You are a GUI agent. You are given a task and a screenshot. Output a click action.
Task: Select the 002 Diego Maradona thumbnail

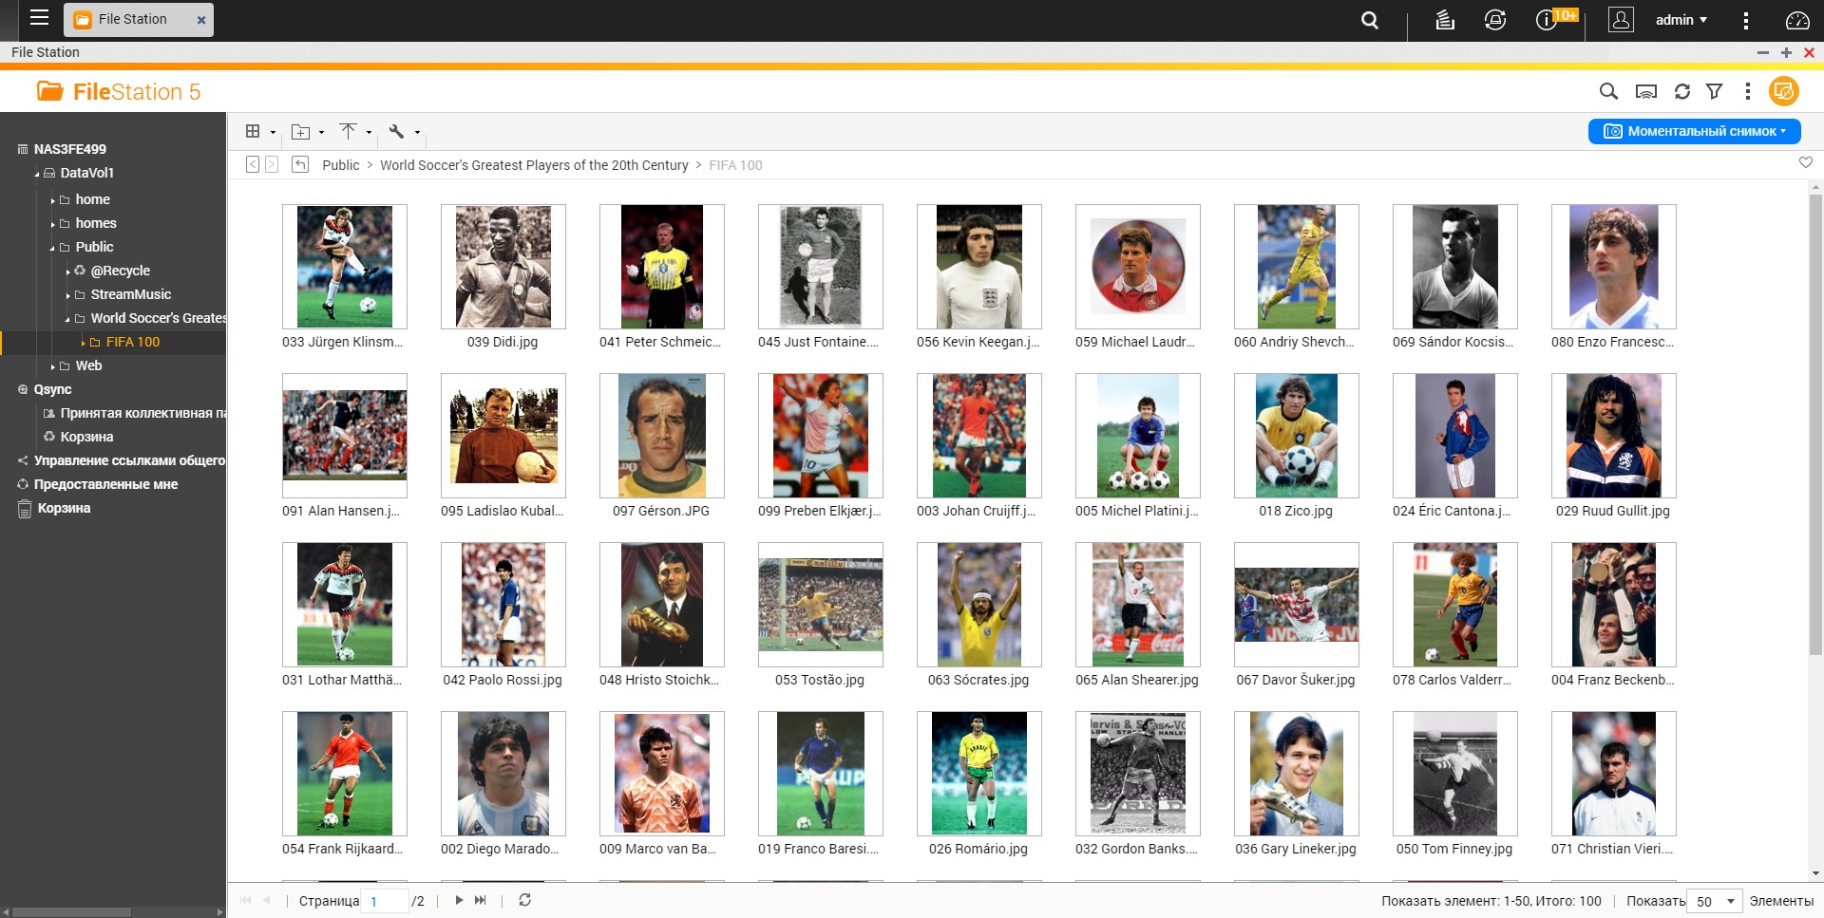click(503, 774)
